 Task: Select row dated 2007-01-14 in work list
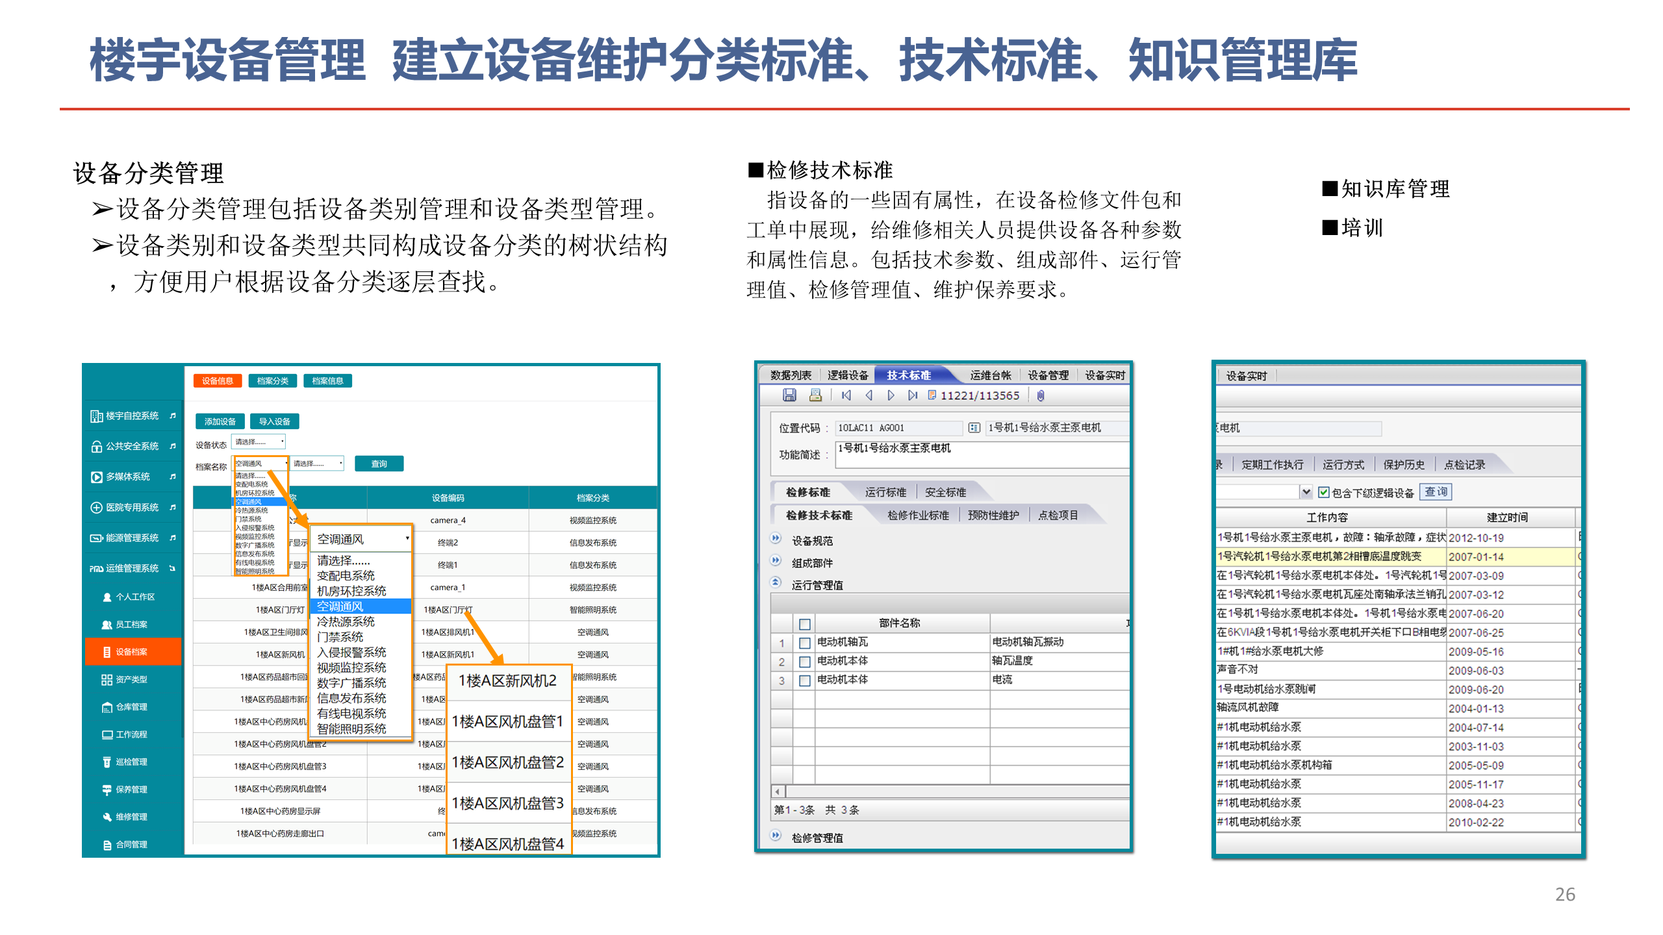(1398, 557)
